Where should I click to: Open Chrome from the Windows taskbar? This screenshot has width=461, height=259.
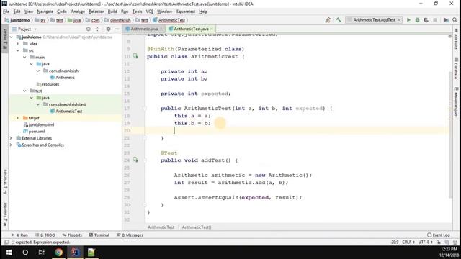(x=58, y=253)
